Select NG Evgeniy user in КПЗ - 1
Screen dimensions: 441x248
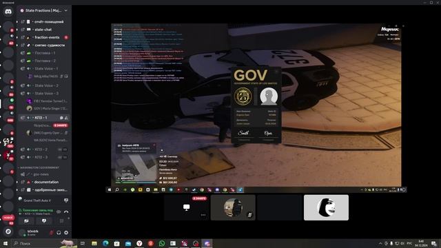48,133
